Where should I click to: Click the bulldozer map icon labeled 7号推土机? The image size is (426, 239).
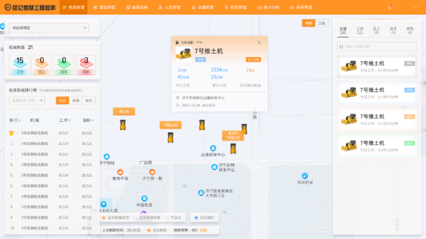click(170, 138)
